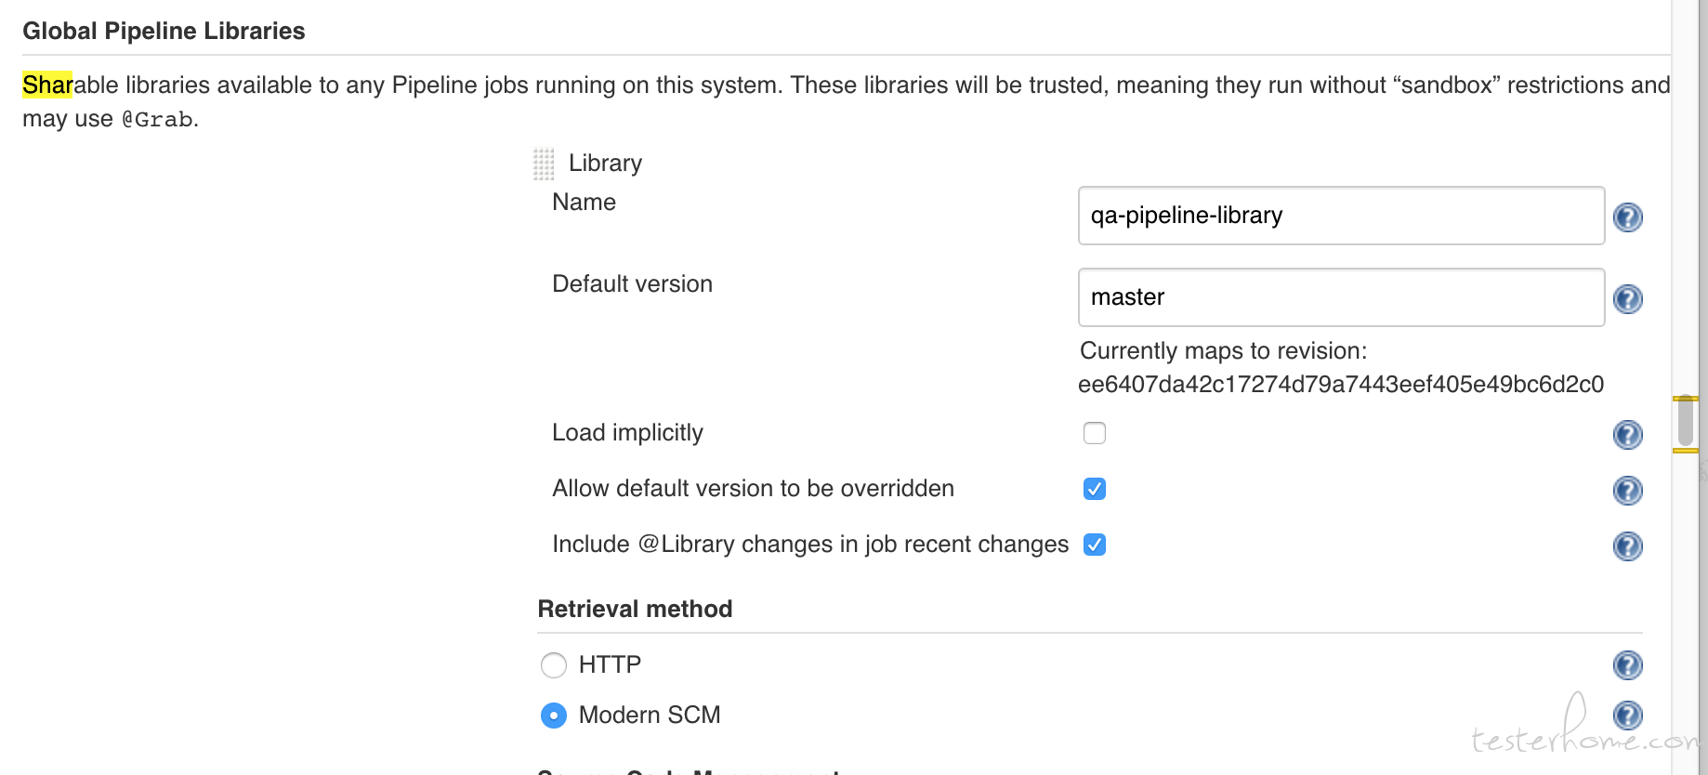
Task: Enable the Load implicitly checkbox
Action: point(1095,433)
